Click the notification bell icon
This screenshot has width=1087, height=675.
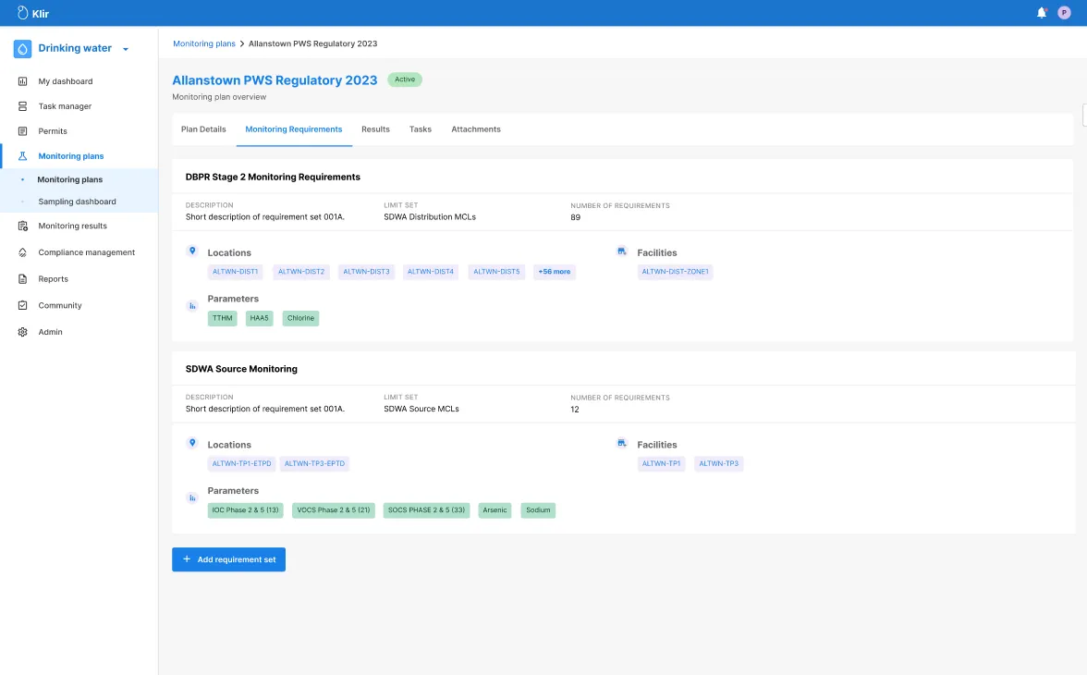[1042, 13]
